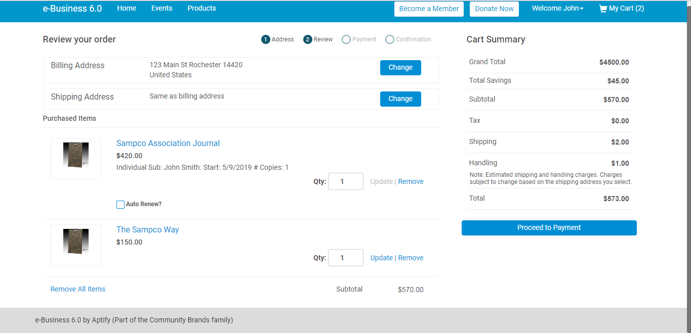Change the Shipping Address
Image resolution: width=691 pixels, height=333 pixels.
400,99
